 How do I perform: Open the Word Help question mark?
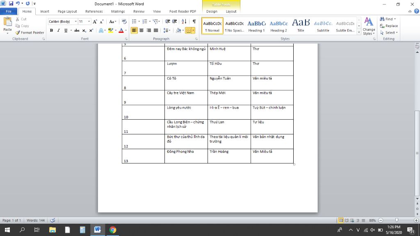[417, 11]
